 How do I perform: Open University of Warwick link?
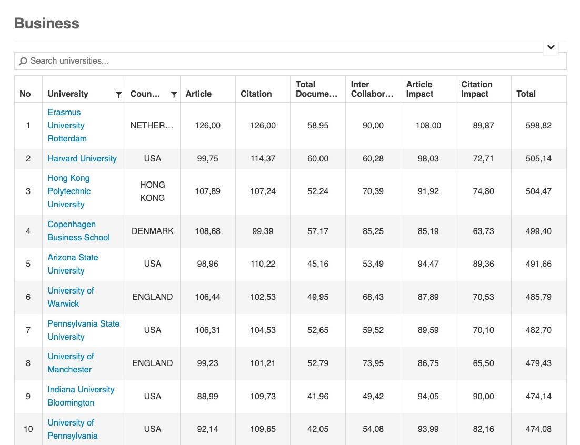[x=71, y=297]
